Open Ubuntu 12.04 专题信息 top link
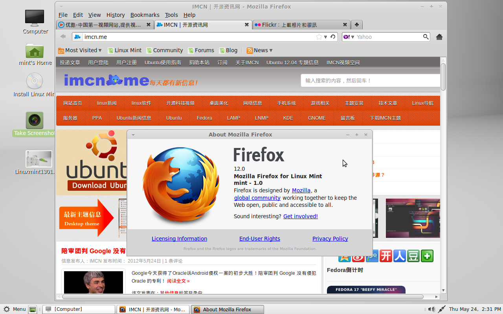Image resolution: width=503 pixels, height=314 pixels. coord(292,62)
